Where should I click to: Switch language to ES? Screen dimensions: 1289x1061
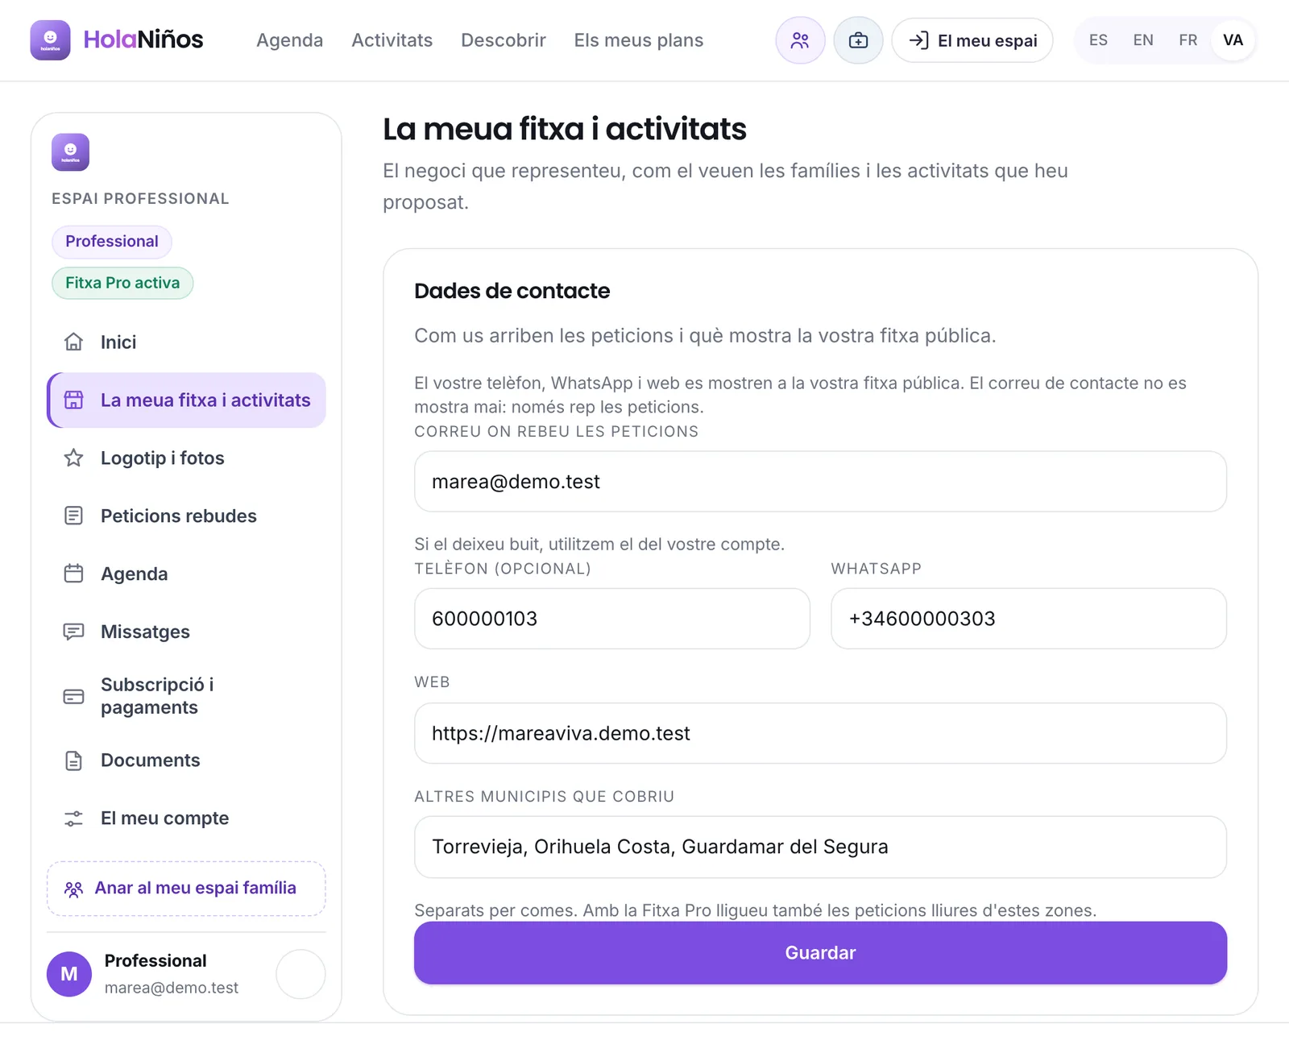(1098, 40)
